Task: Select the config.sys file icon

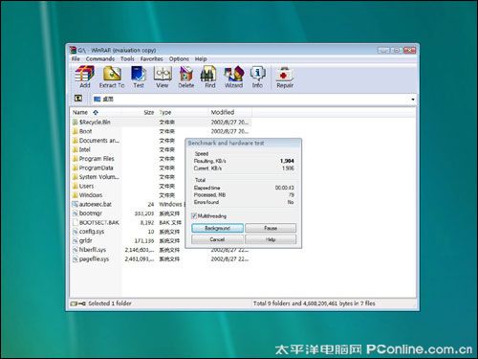Action: 76,232
